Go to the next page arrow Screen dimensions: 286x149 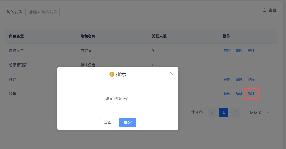point(235,112)
